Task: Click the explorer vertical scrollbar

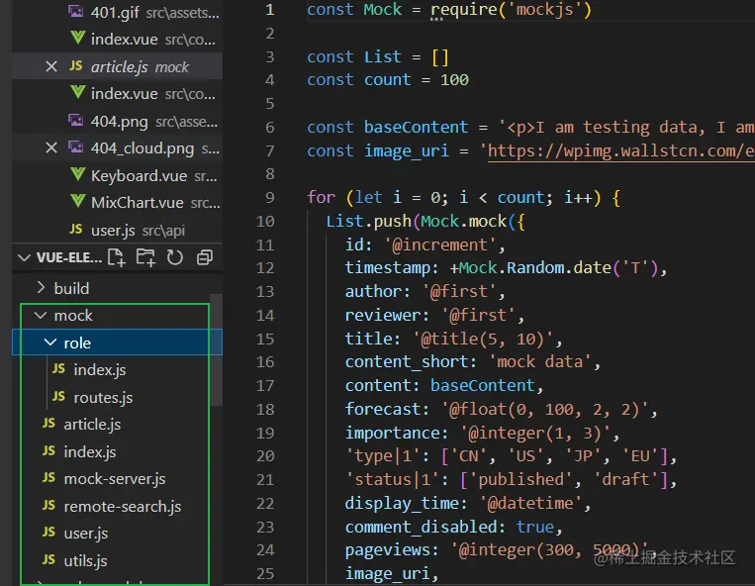Action: tap(216, 350)
